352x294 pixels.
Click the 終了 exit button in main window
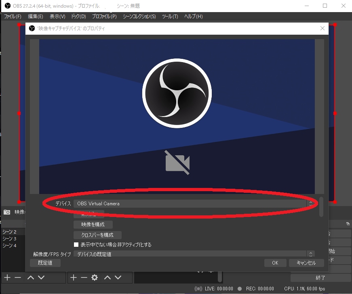320,277
